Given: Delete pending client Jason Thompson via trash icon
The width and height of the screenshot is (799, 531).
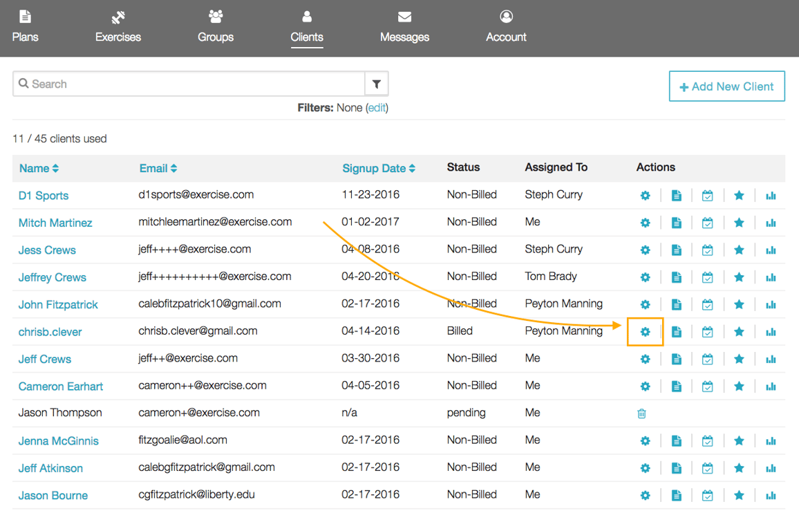Looking at the screenshot, I should (641, 413).
